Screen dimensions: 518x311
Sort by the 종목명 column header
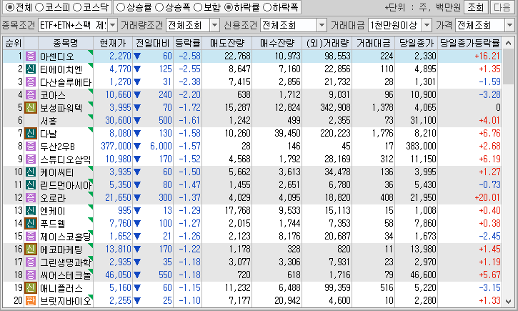click(x=66, y=43)
